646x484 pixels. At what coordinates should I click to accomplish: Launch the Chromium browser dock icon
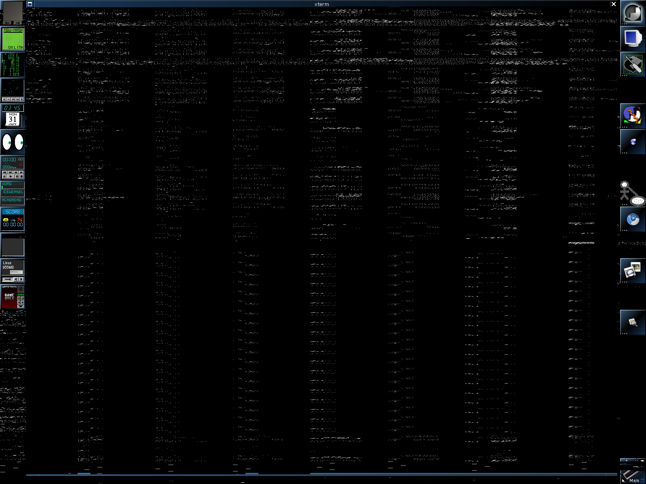[x=633, y=219]
